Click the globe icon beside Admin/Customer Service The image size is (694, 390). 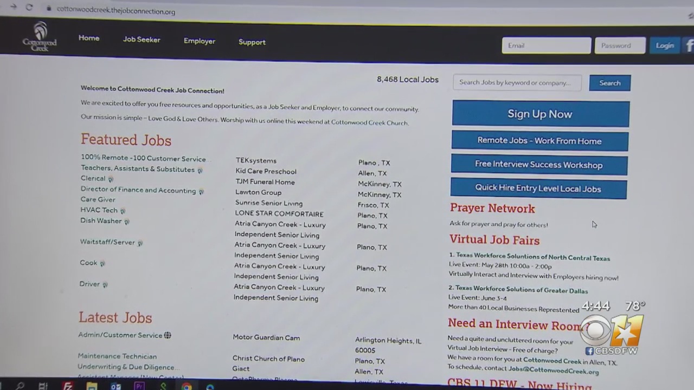[x=168, y=335]
